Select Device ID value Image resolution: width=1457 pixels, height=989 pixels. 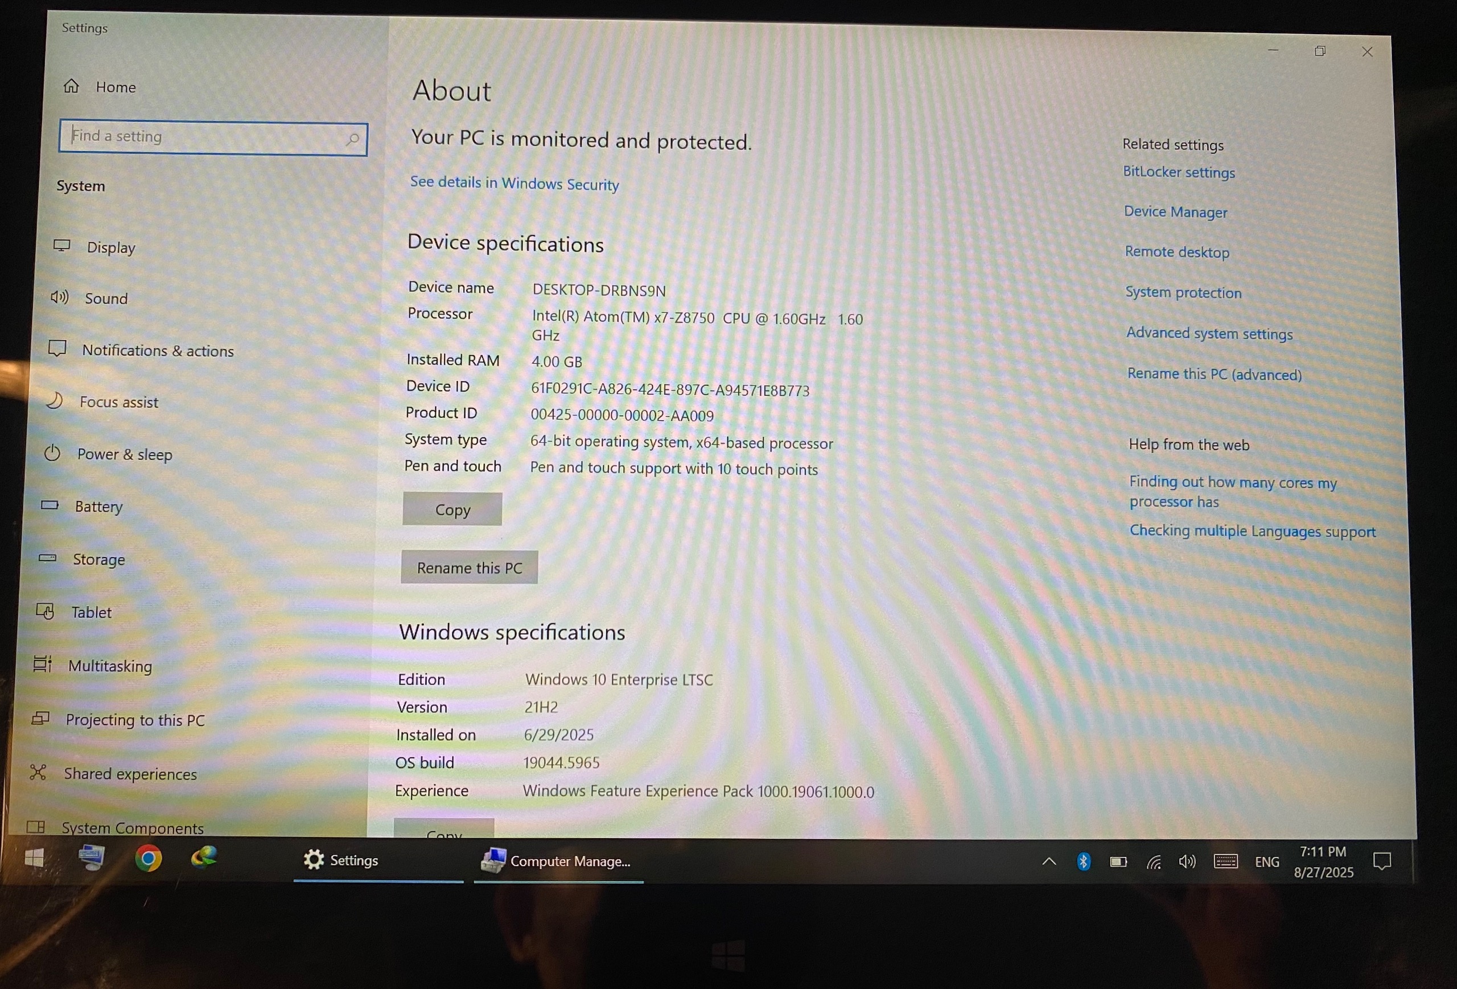click(x=670, y=390)
